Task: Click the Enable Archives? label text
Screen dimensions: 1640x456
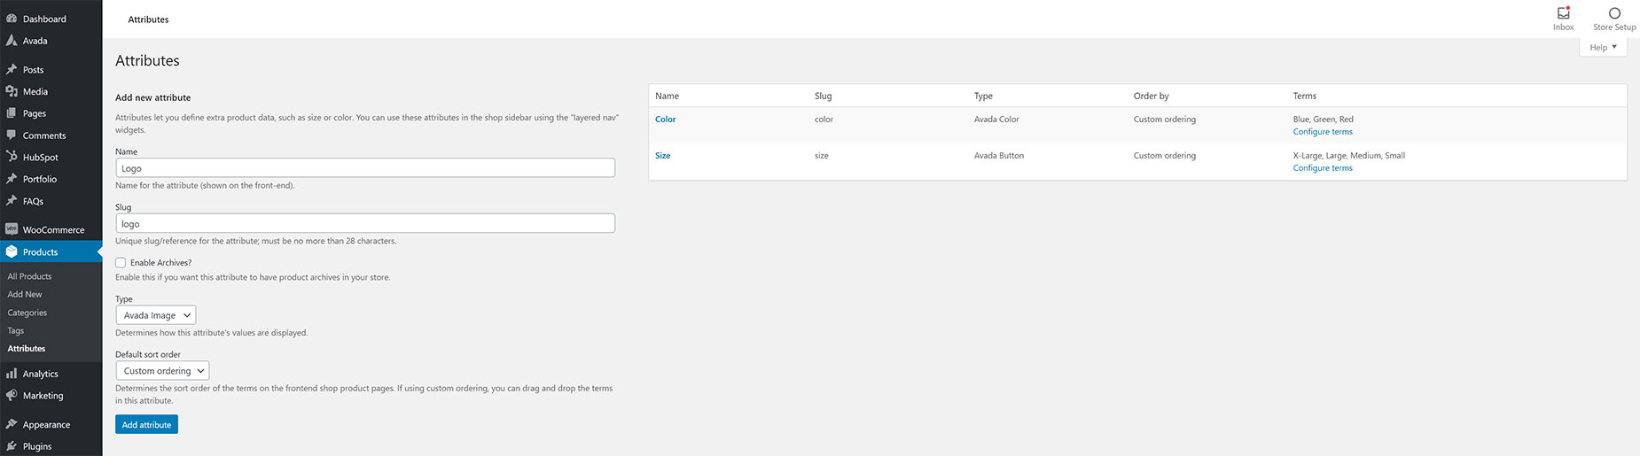Action: pyautogui.click(x=160, y=262)
